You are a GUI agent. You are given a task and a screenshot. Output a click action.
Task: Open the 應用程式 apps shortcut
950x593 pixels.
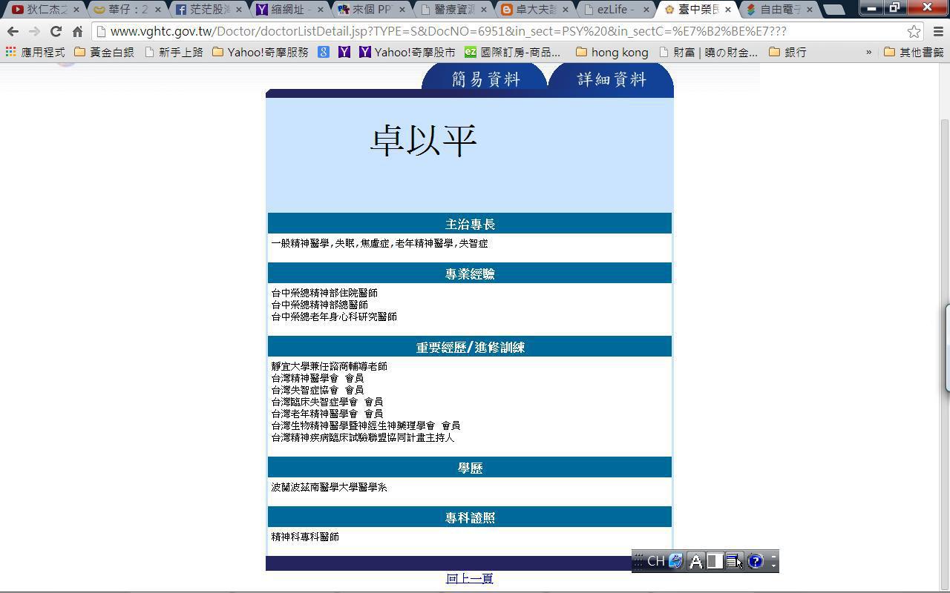coord(35,52)
